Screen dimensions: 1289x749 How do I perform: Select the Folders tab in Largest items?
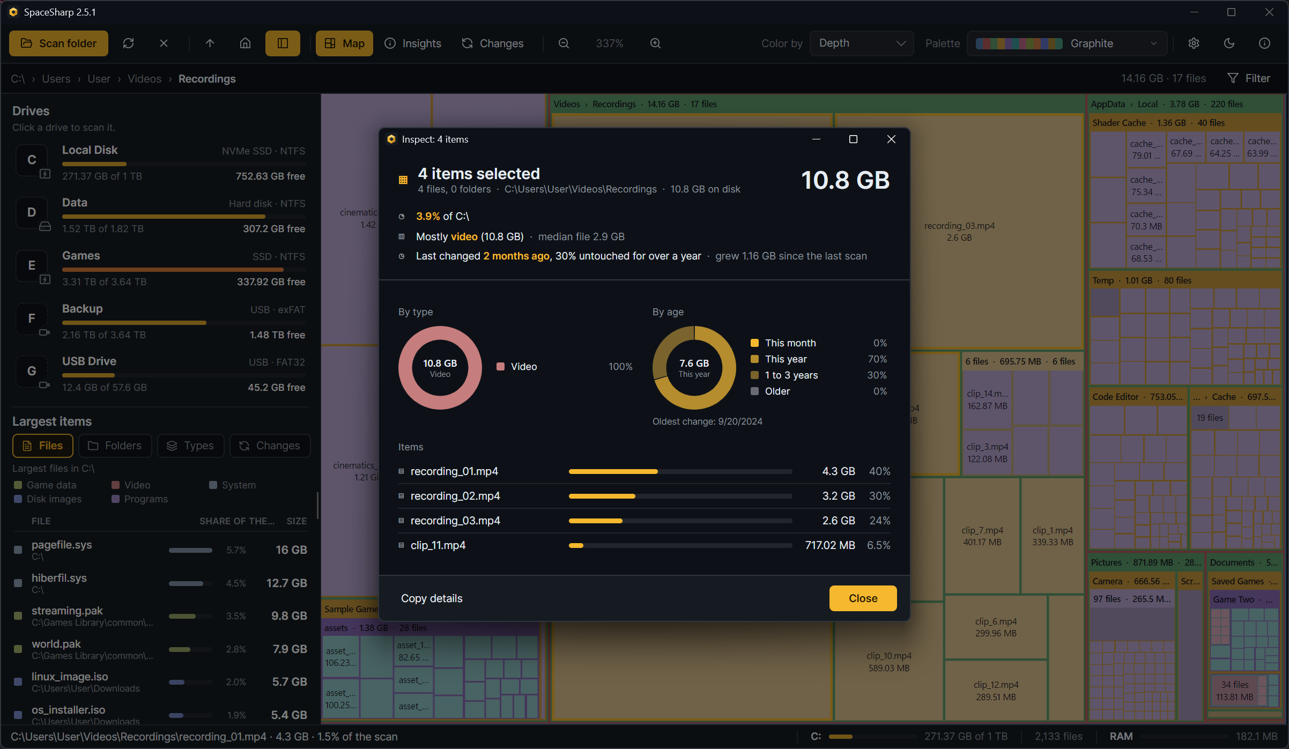coord(115,446)
